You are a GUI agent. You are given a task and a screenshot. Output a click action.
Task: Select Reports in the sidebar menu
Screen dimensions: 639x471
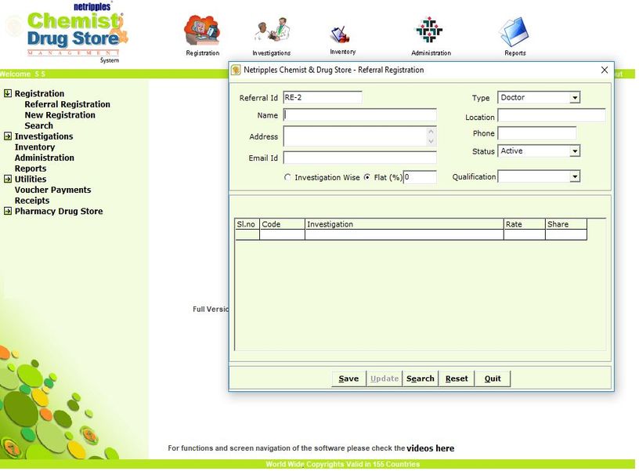tap(31, 168)
